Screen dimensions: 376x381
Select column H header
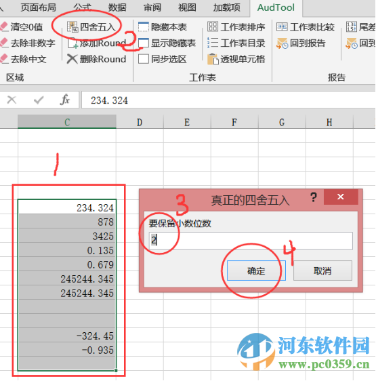[x=329, y=122]
